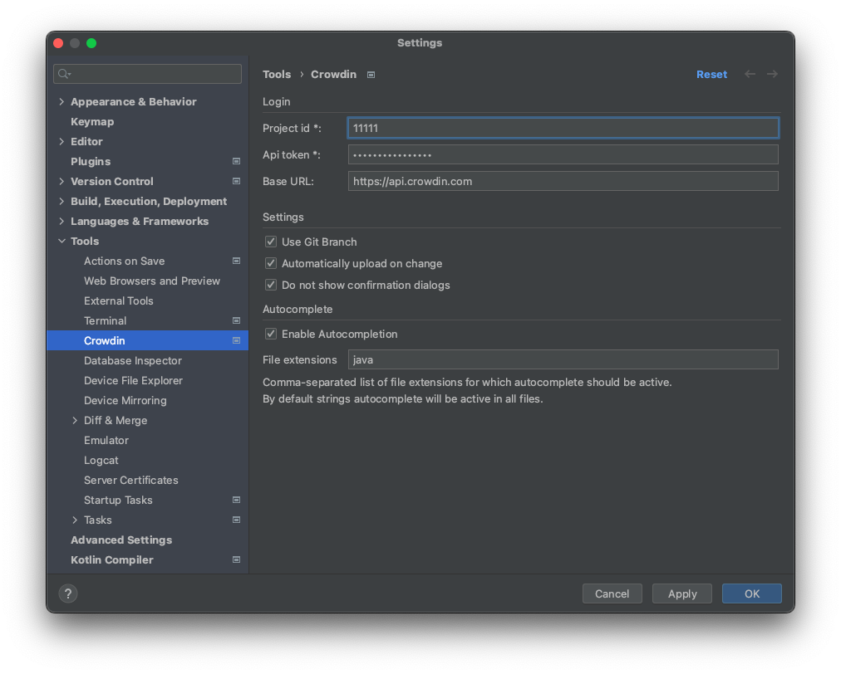The image size is (841, 674).
Task: Click the Apply button
Action: point(682,593)
